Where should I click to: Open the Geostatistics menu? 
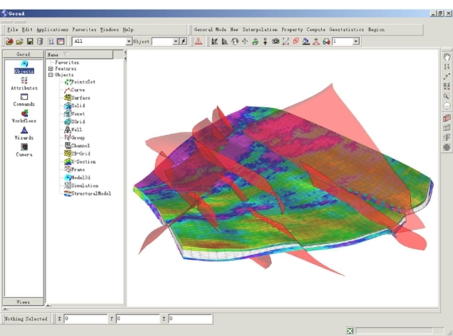pyautogui.click(x=347, y=29)
